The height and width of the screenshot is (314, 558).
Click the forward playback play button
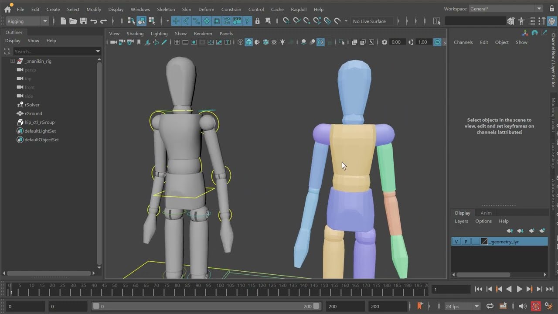pos(519,289)
